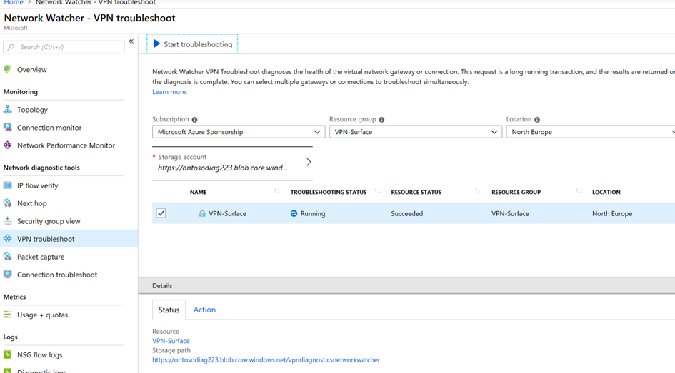The image size is (675, 373).
Task: Sort by Resource Status column arrows
Action: (478, 191)
